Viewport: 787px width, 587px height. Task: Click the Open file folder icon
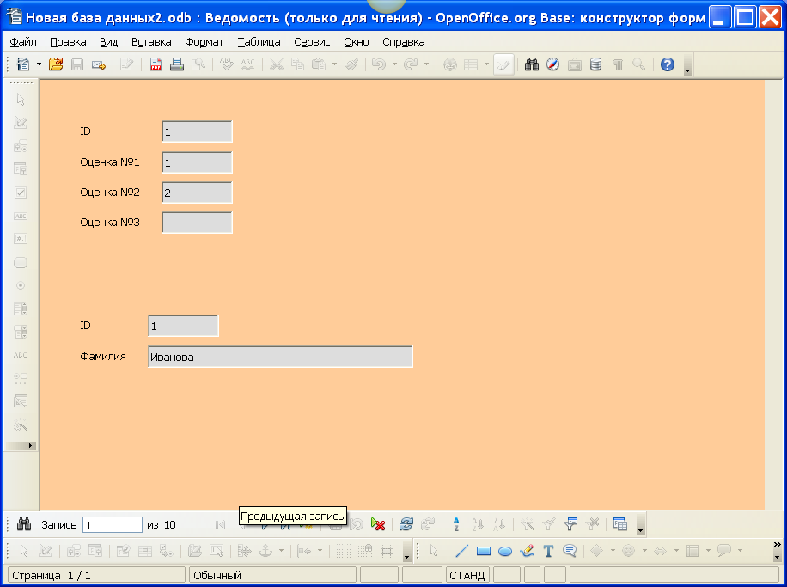pos(56,64)
